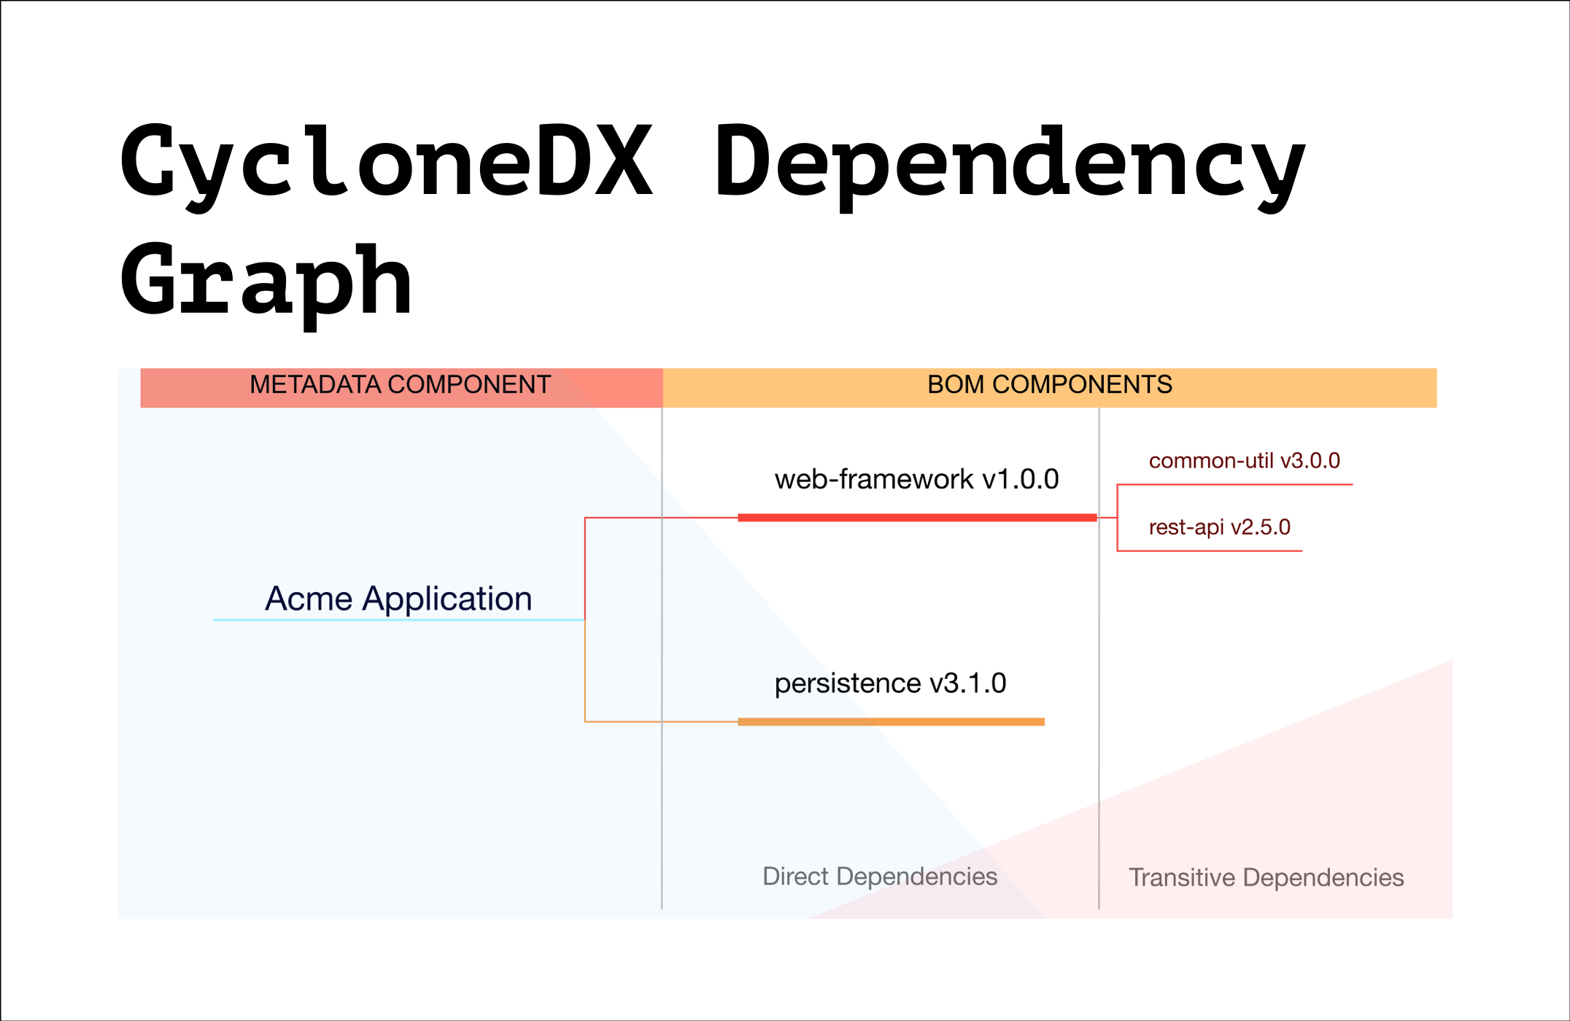Select the persistence v3.1.0 node

pos(890,684)
